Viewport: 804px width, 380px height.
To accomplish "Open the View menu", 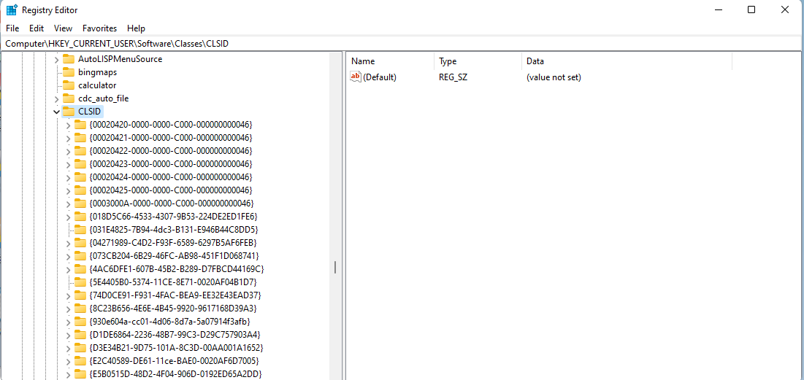I will (x=63, y=28).
